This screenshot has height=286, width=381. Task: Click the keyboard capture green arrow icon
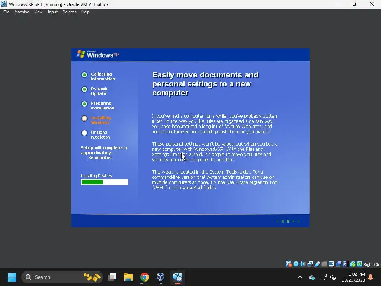(x=360, y=264)
